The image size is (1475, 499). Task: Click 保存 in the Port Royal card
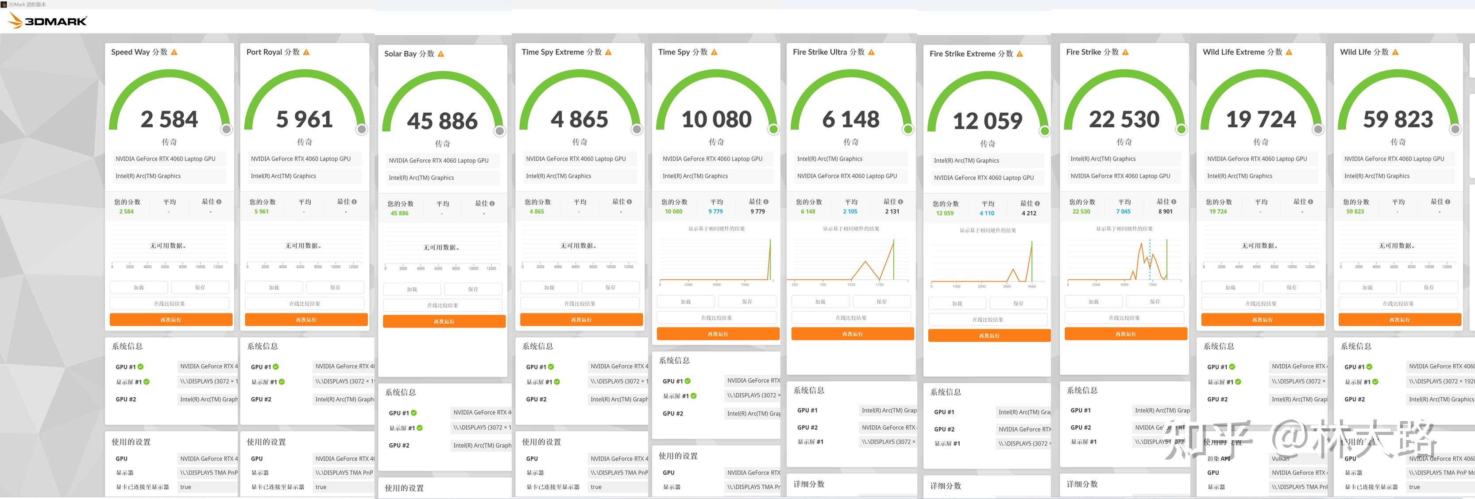[x=336, y=288]
